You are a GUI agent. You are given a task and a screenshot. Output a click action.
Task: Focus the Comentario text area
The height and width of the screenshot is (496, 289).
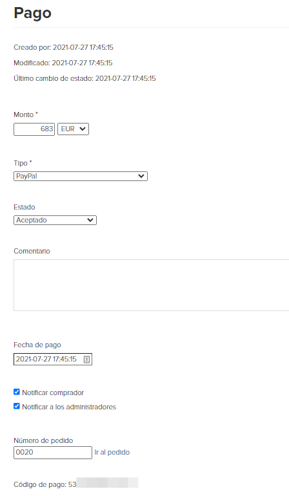[152, 285]
